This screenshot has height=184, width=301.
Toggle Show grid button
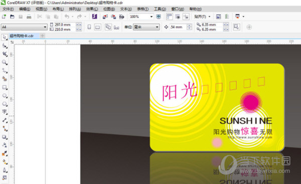[178, 17]
